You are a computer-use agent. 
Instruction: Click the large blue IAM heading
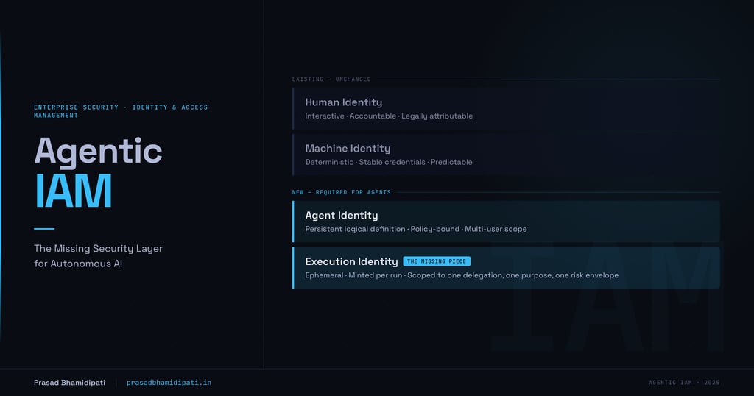[73, 191]
